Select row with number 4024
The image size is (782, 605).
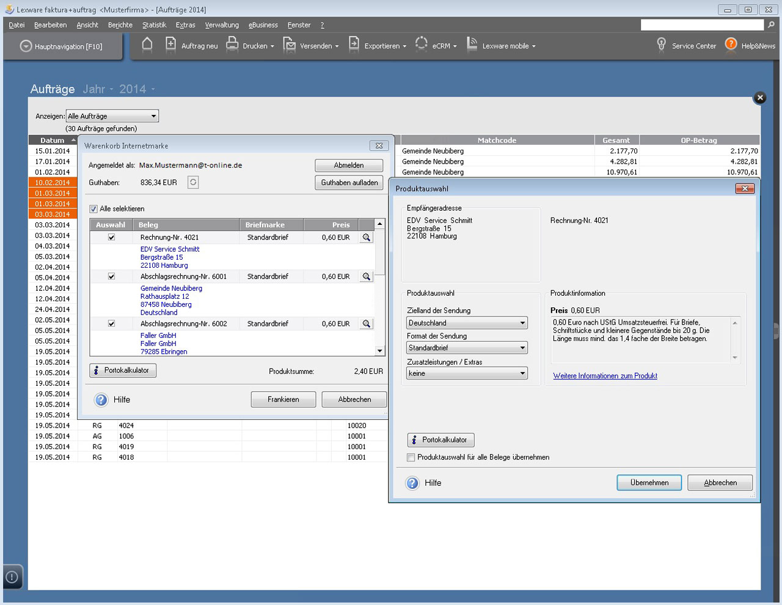[x=208, y=425]
